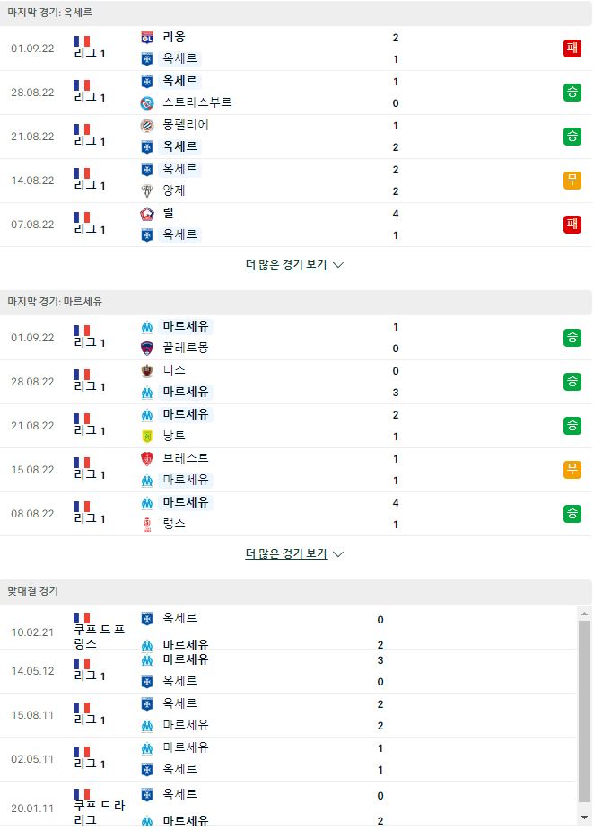Click the Lille club crest icon
This screenshot has width=594, height=831.
pyautogui.click(x=147, y=214)
